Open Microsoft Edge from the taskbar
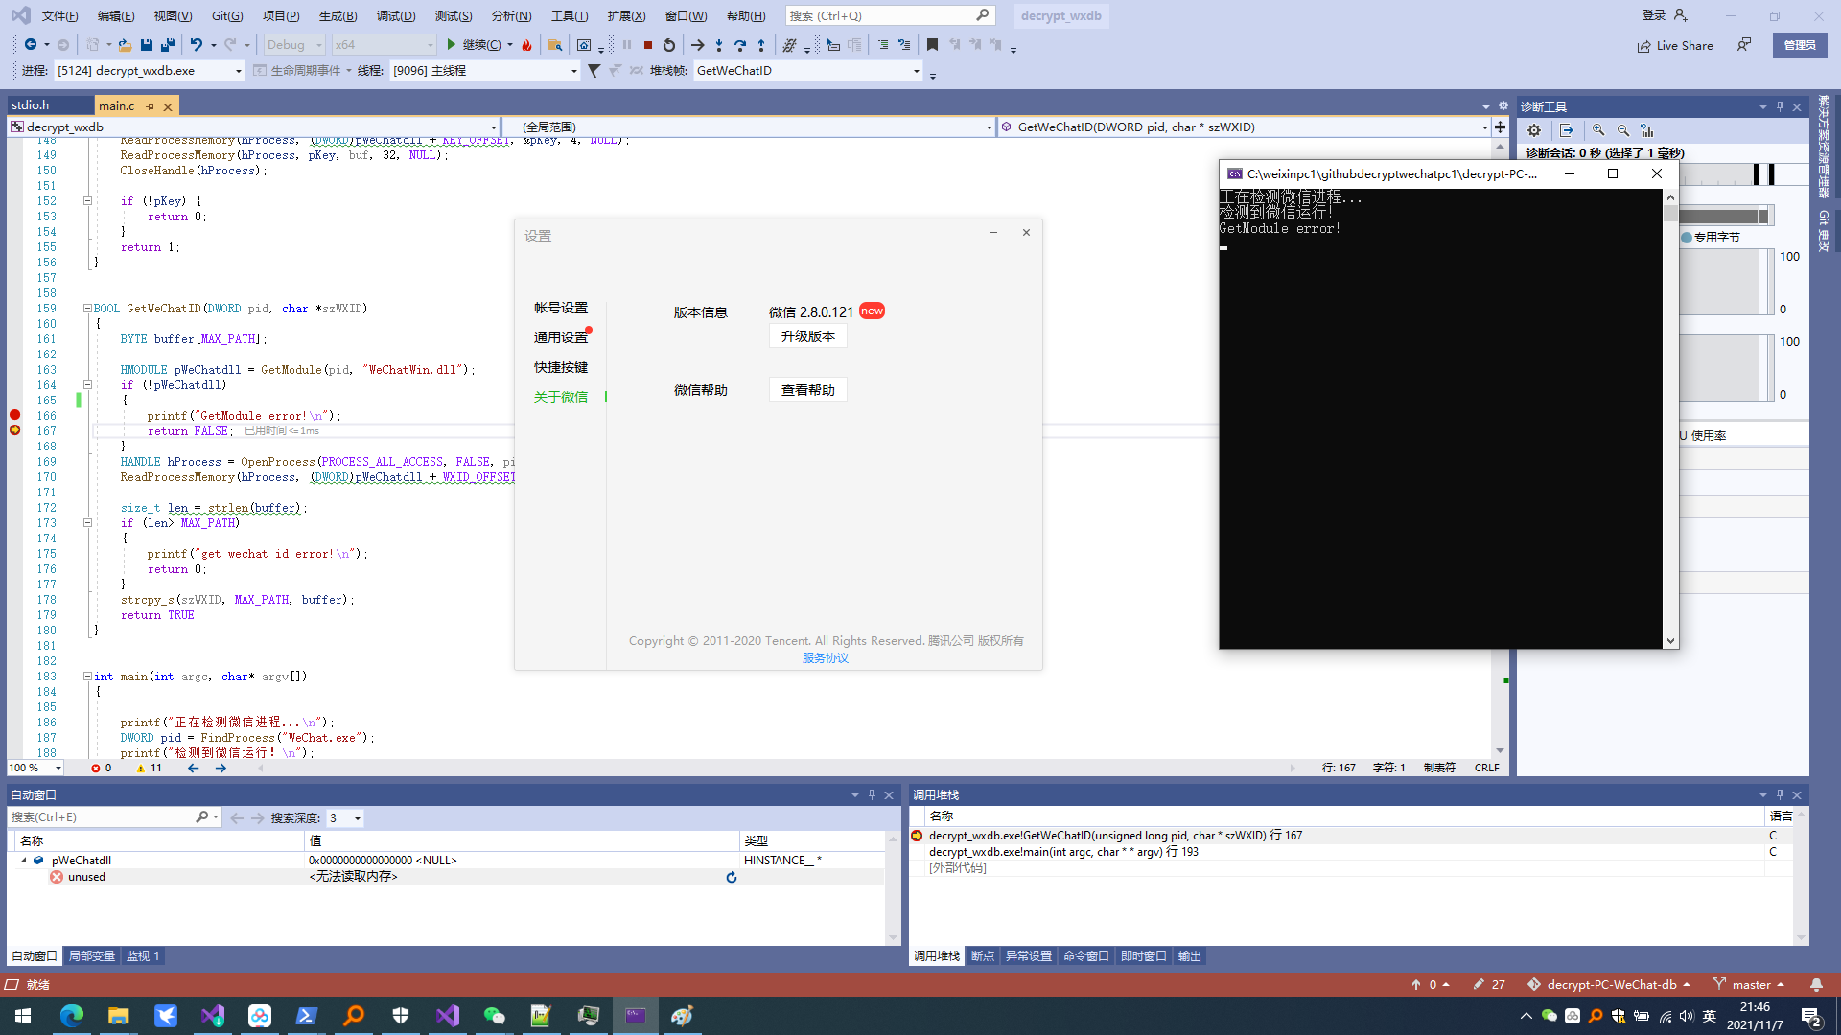The height and width of the screenshot is (1035, 1841). (72, 1016)
